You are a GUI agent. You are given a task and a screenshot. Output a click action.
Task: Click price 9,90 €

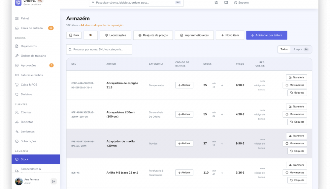point(240,144)
